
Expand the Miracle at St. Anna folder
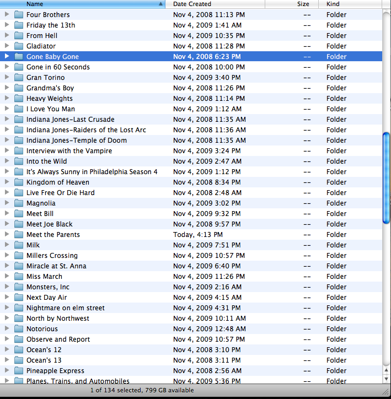[x=7, y=266]
